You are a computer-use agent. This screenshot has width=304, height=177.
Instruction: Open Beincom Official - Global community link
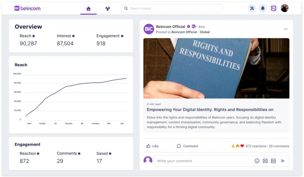191,32
